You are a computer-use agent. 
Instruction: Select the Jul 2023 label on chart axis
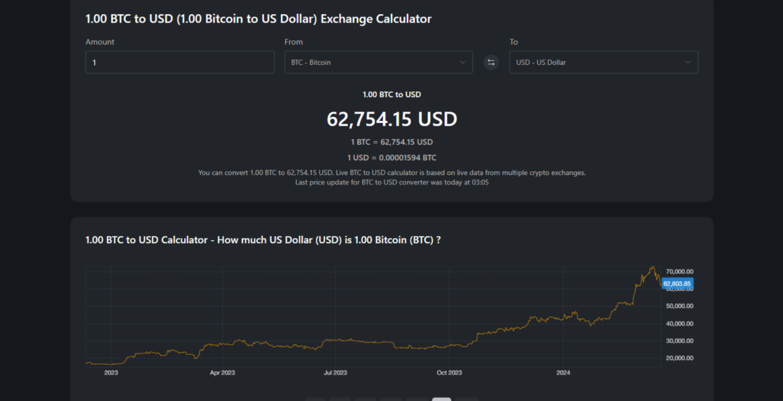pyautogui.click(x=335, y=372)
